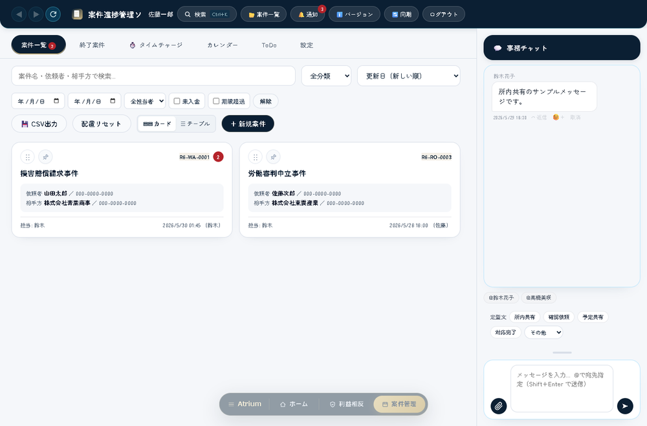The width and height of the screenshot is (647, 426).
Task: Open the first date filter calendar picker
Action: 56,101
